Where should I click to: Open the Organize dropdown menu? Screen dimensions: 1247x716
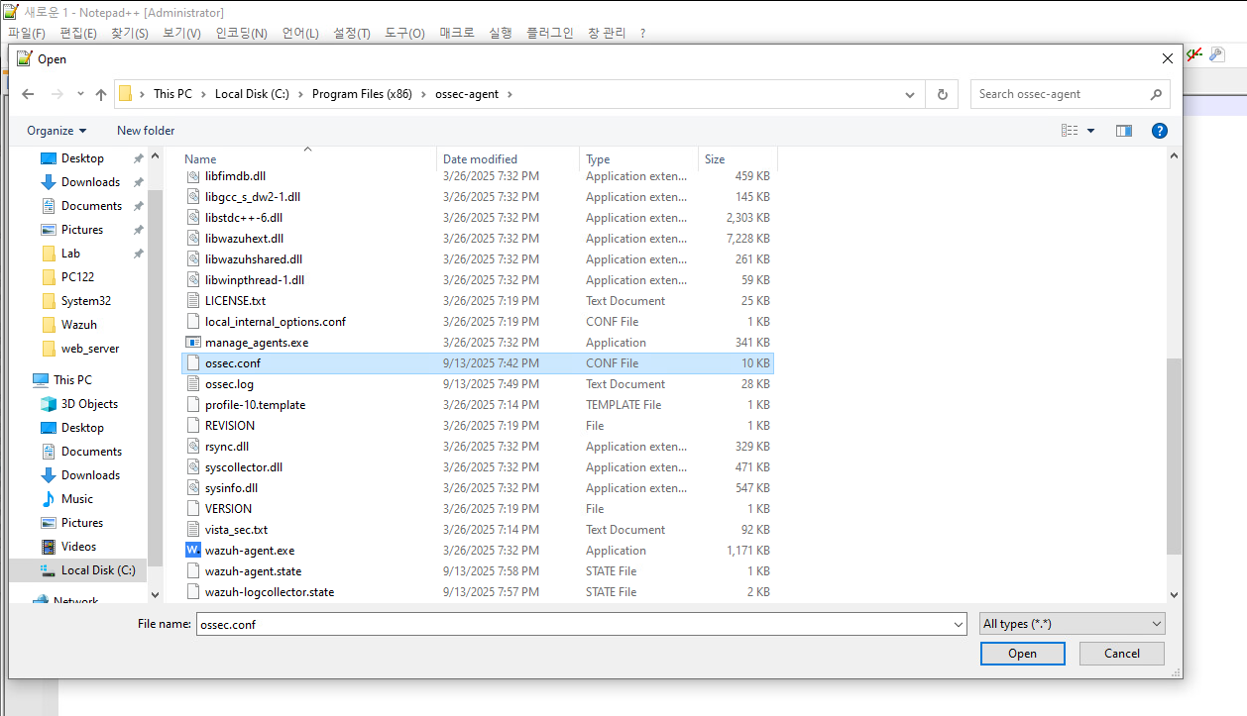click(57, 131)
